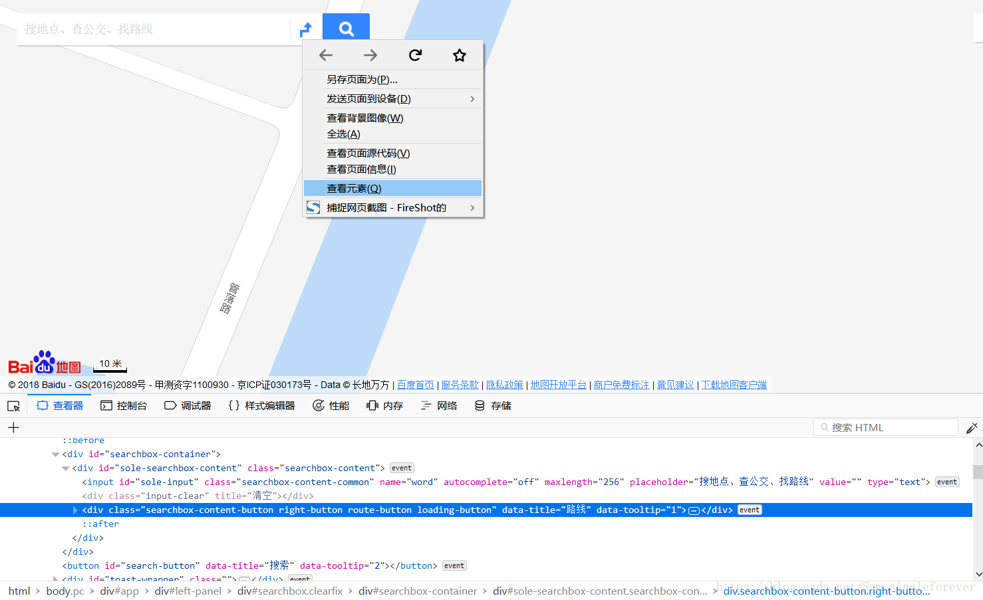Viewport: 983px width, 600px height.
Task: Open the 性能 performance tab
Action: 331,405
